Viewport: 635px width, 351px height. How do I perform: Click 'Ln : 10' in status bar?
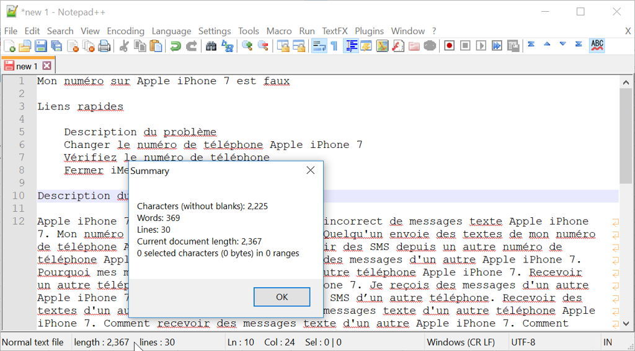tap(241, 342)
